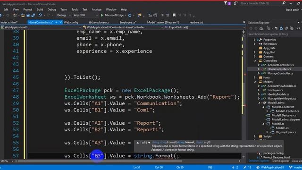Expand the tbl_employee.cs node

point(267,132)
